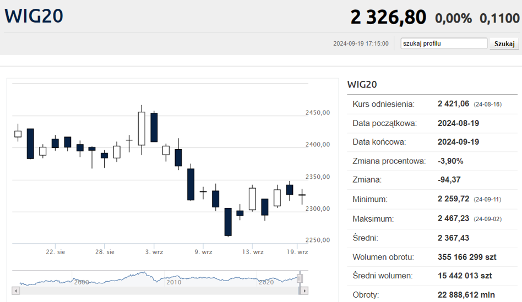Click the navigator range handle at right edge
The height and width of the screenshot is (302, 522).
(x=300, y=278)
